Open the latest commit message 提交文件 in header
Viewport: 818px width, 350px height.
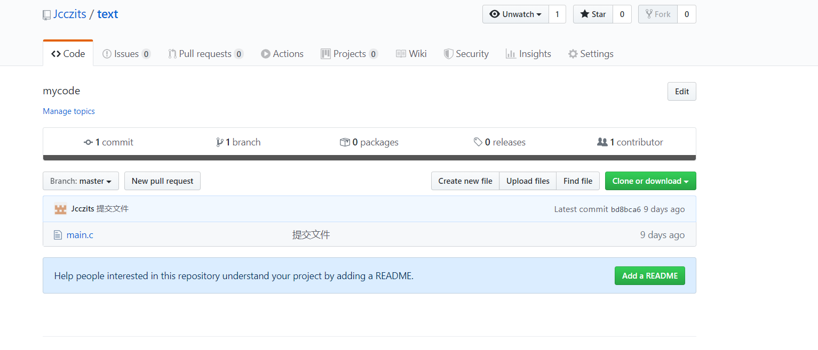point(113,209)
